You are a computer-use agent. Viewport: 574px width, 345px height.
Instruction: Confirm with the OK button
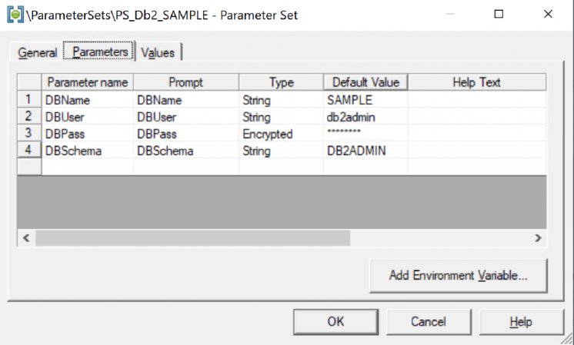pyautogui.click(x=335, y=322)
